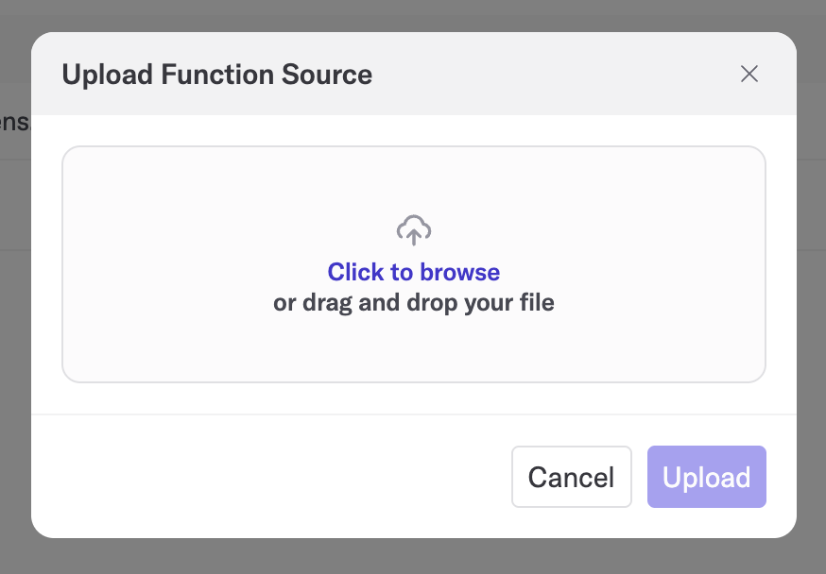
Task: Click the blue 'Click to browse' link
Action: (414, 272)
